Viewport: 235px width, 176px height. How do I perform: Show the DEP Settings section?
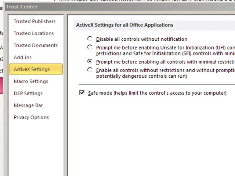coord(28,93)
